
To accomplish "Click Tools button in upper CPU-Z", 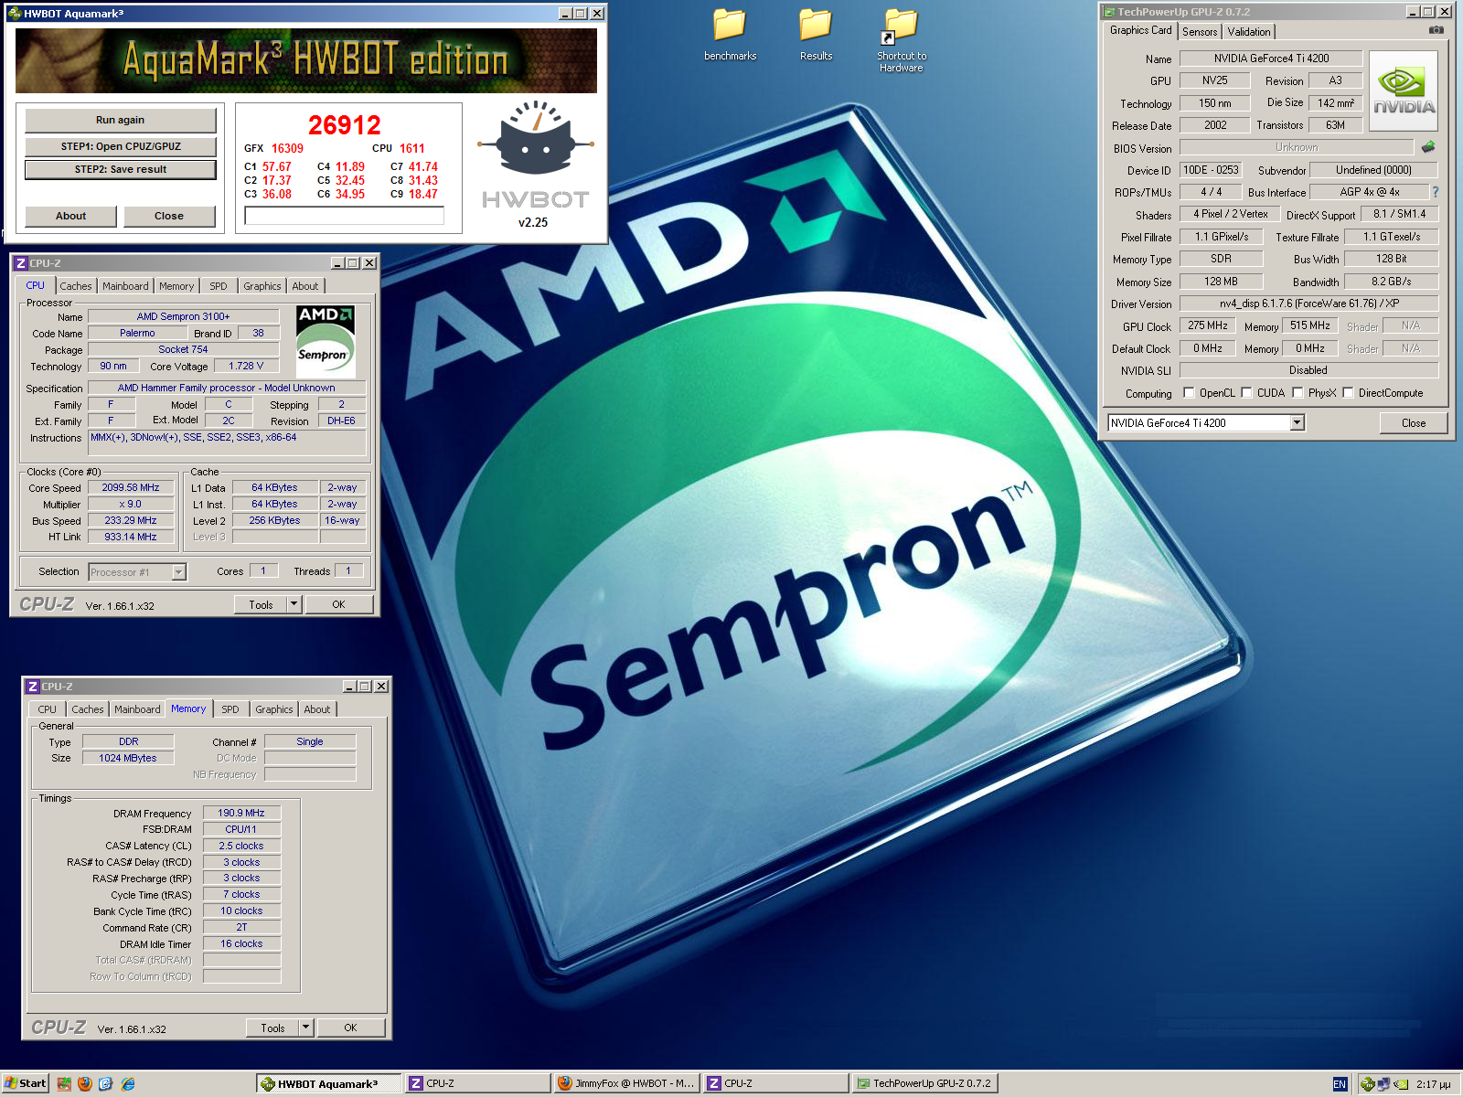I will [x=261, y=604].
